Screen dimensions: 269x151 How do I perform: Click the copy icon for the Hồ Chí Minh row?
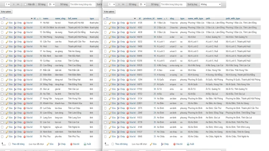click(15, 28)
